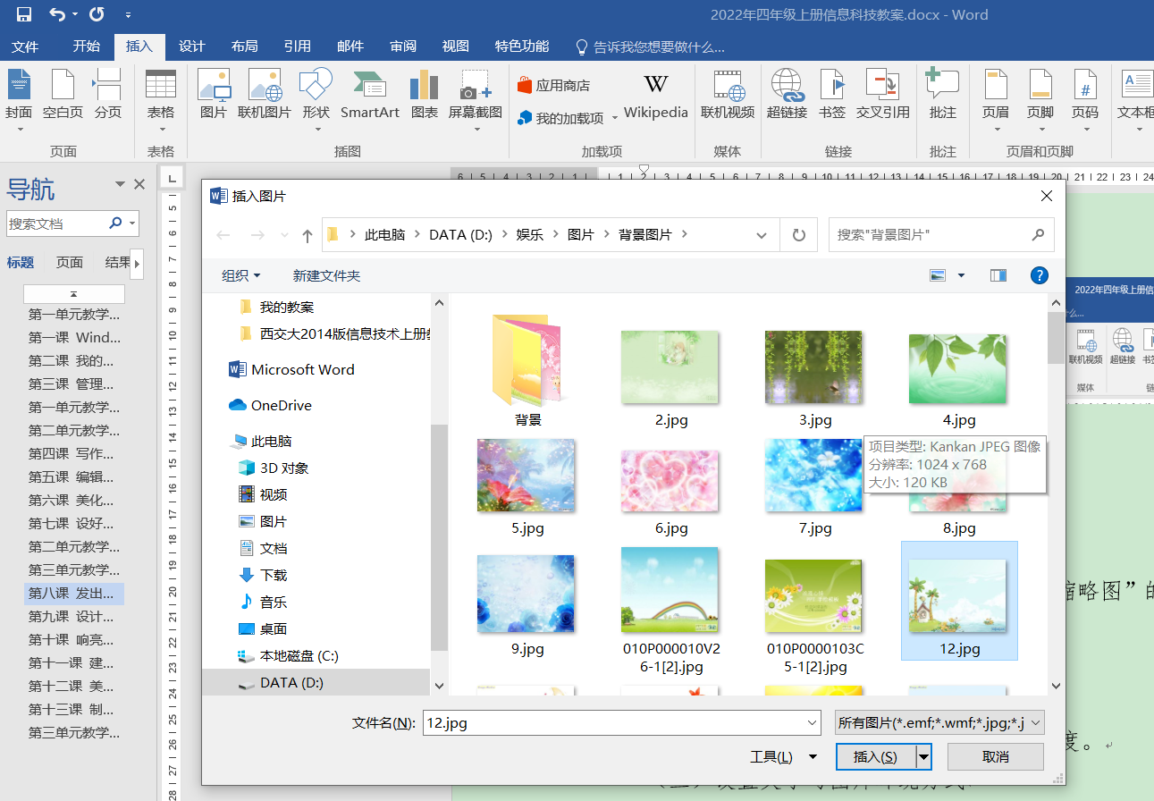
Task: Click the SmartArt icon in ribbon
Action: coord(369,95)
